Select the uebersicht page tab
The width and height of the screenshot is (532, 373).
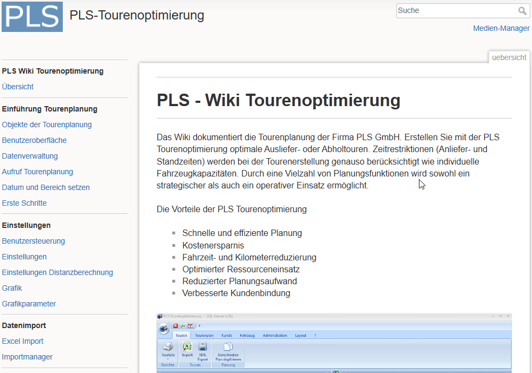pos(509,58)
